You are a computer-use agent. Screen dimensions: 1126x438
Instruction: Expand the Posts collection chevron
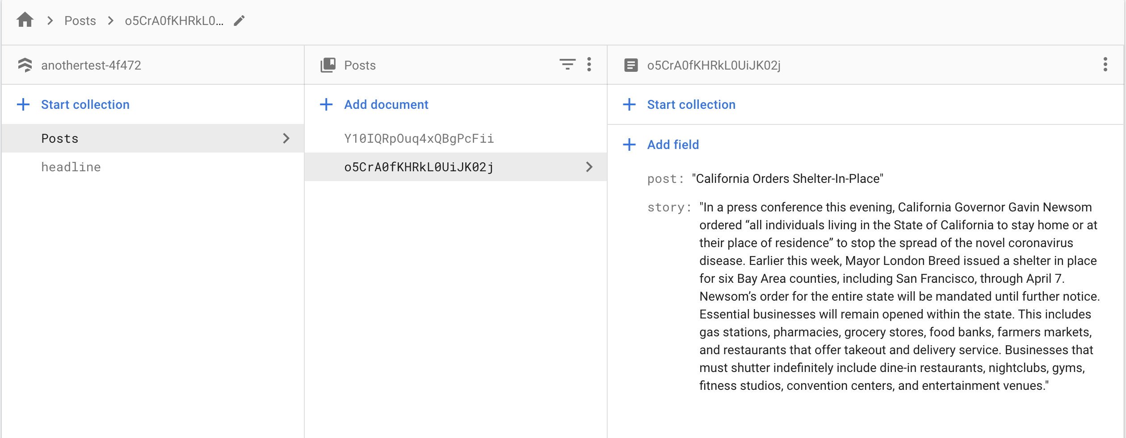(x=286, y=138)
